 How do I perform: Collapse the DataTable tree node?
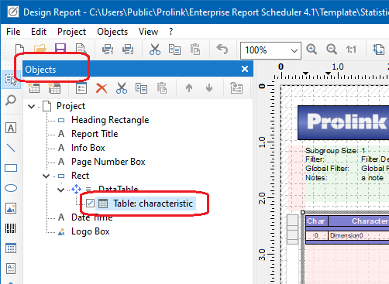click(x=61, y=190)
